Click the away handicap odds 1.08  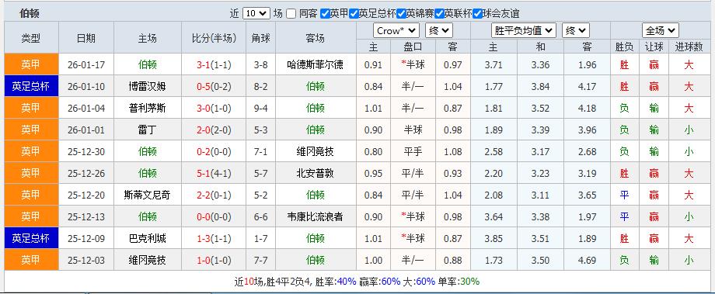click(x=453, y=151)
